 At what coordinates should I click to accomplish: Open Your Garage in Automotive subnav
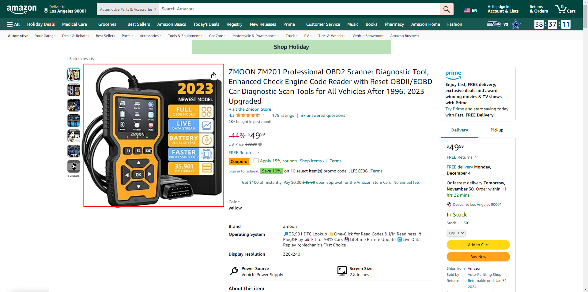45,36
